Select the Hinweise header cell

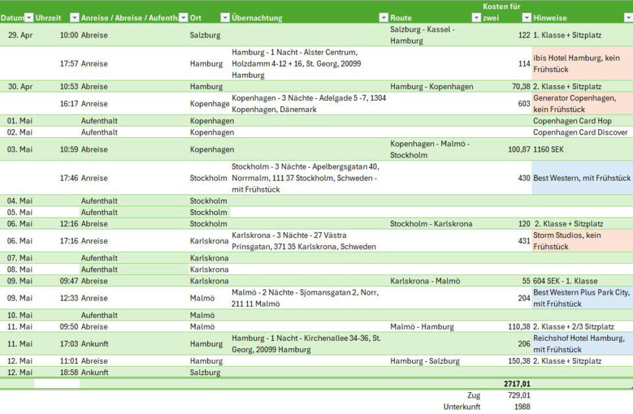point(582,12)
